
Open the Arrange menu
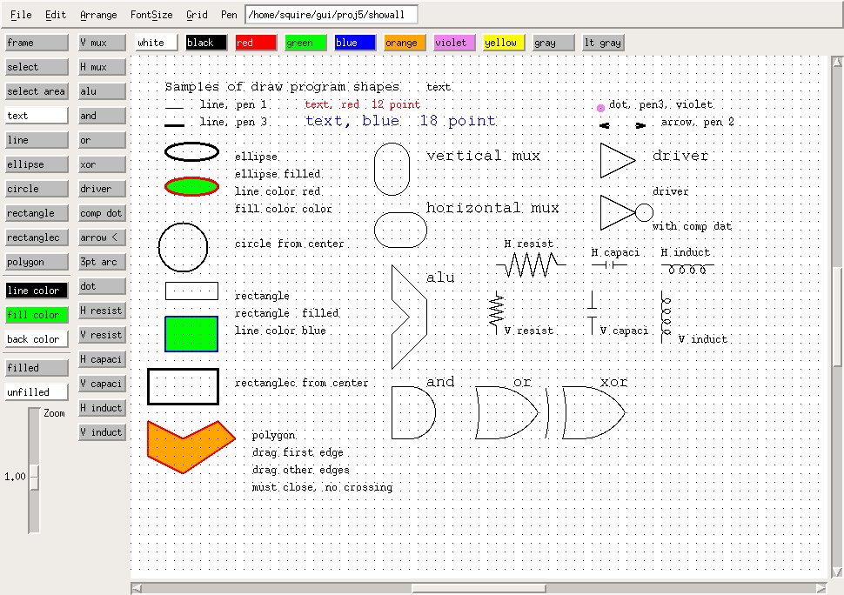pyautogui.click(x=98, y=15)
